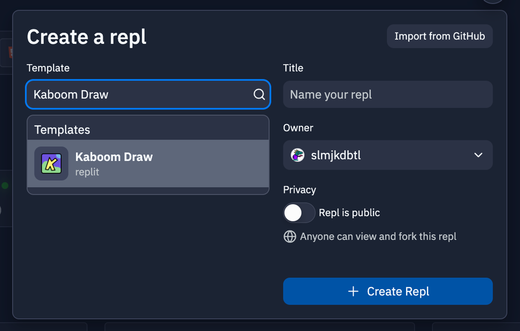Click the globe icon beside the privacy description
This screenshot has height=331, width=520.
tap(290, 236)
